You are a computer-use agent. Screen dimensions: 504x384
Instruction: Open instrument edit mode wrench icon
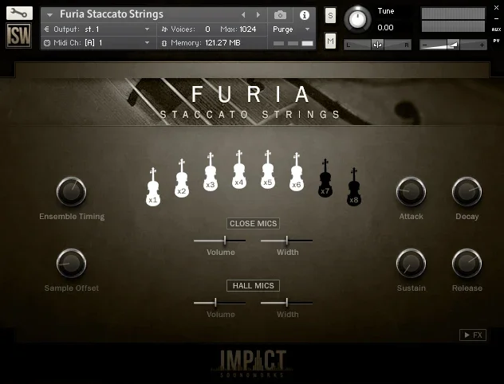click(19, 14)
